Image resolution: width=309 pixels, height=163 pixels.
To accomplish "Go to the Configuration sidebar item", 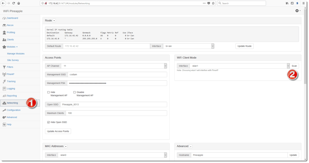I will pos(14,110).
